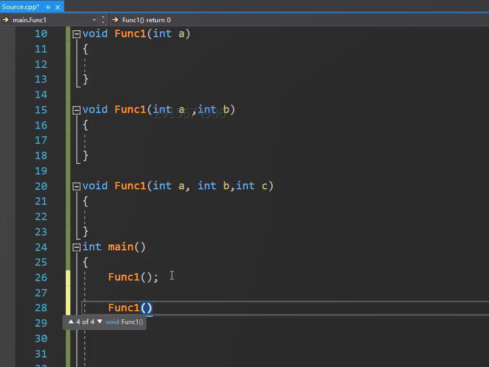This screenshot has height=367, width=489.
Task: Collapse the Func1(int a, int b, int c) block
Action: [76, 186]
